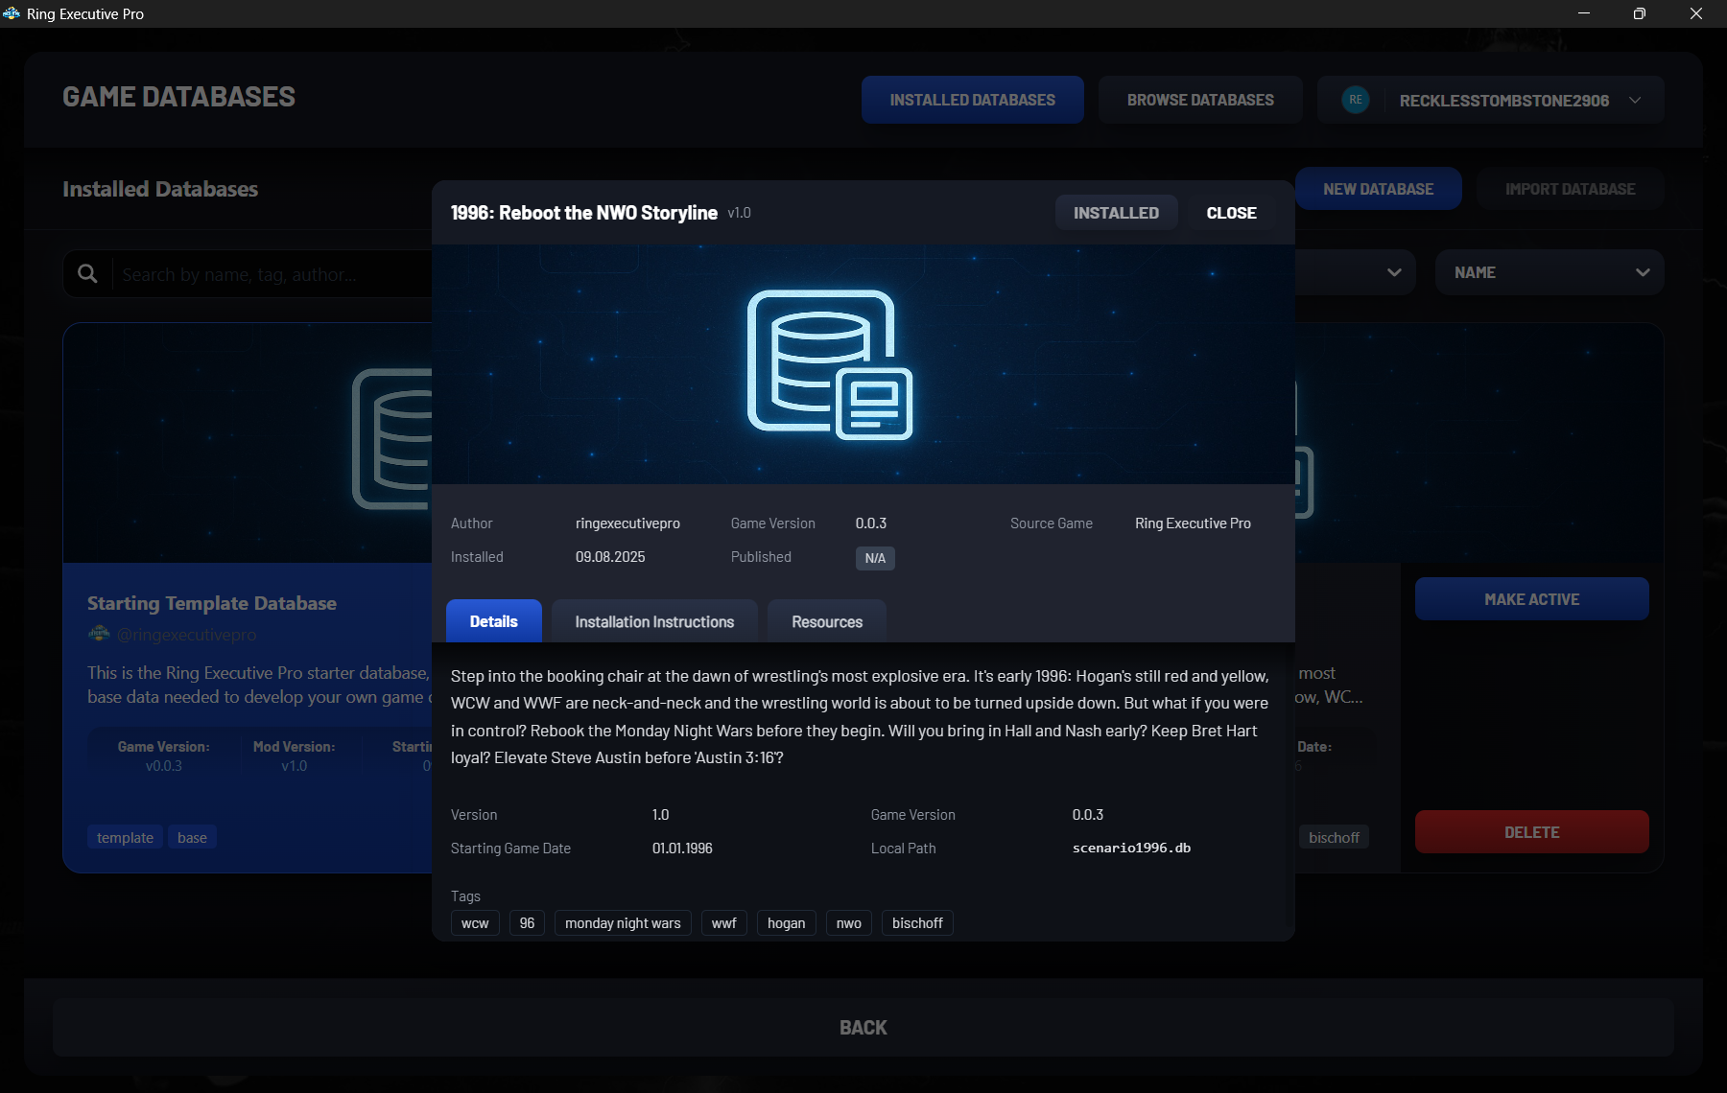Click the nwo tag
The height and width of the screenshot is (1093, 1727).
click(x=849, y=923)
